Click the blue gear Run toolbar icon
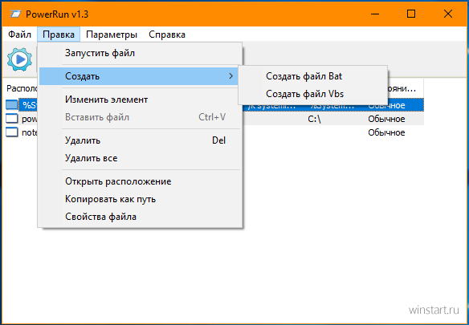 pyautogui.click(x=19, y=59)
